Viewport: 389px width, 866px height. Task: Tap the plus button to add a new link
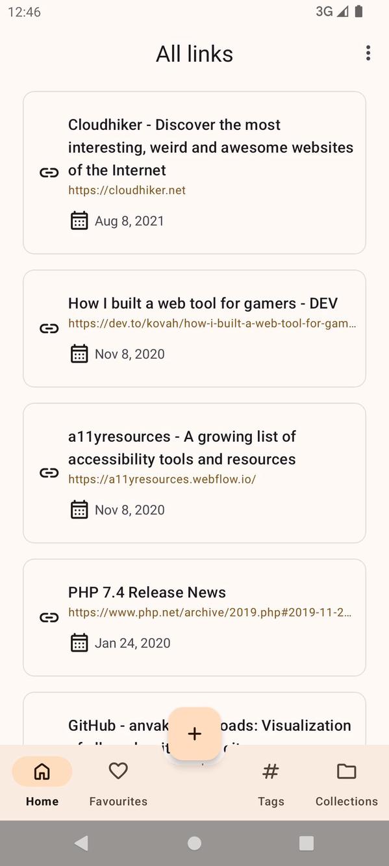pyautogui.click(x=194, y=733)
